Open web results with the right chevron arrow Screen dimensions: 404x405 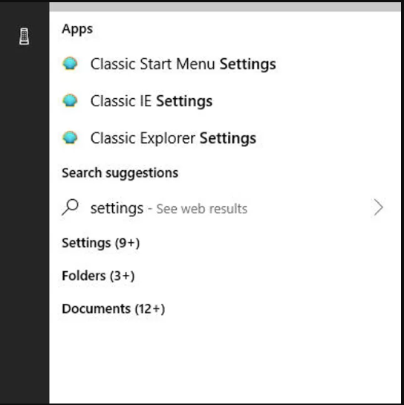pyautogui.click(x=378, y=207)
